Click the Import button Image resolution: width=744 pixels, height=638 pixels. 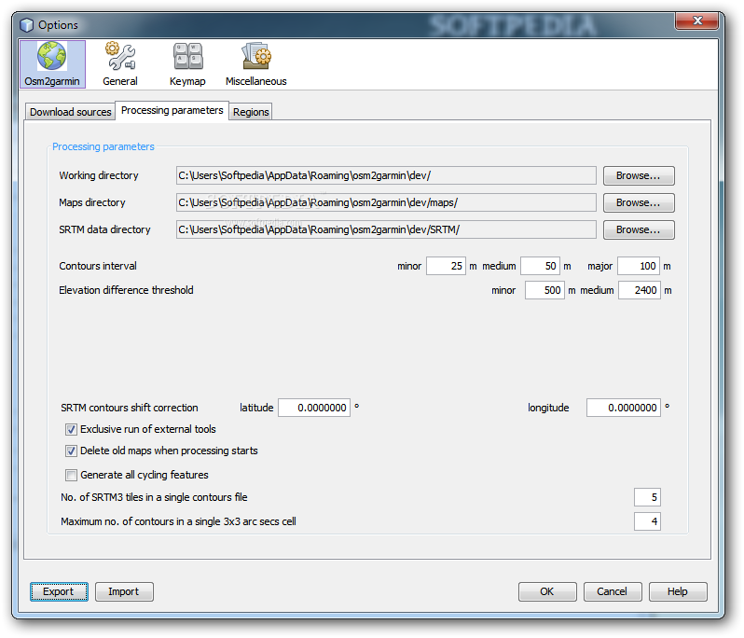(124, 591)
